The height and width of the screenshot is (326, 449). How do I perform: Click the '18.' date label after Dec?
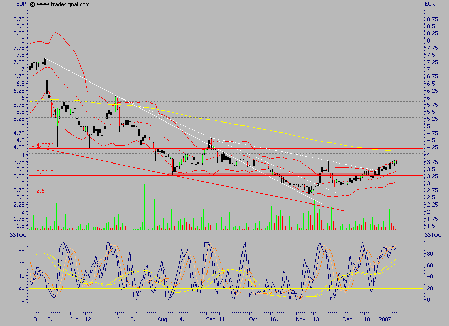click(x=367, y=319)
